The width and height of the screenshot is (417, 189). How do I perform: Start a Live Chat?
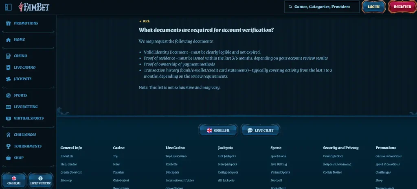260,130
